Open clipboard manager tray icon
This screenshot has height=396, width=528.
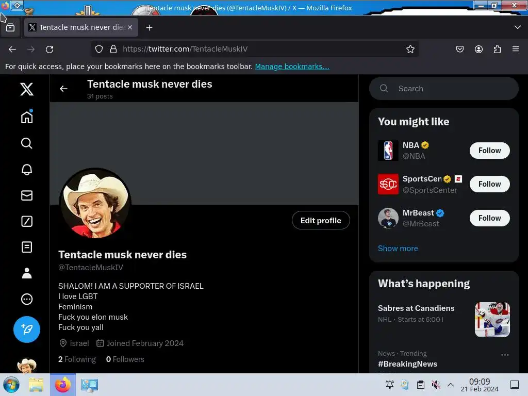coord(421,385)
